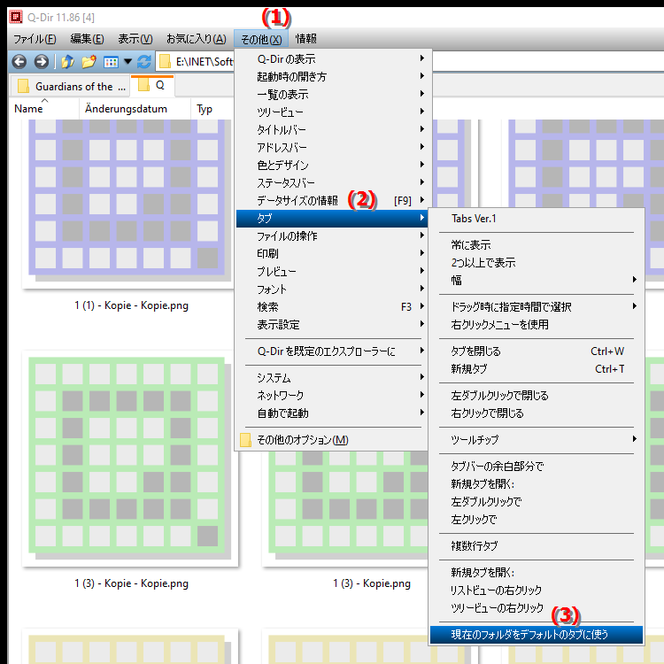This screenshot has height=664, width=664.
Task: Expand the ツリービュー submenu
Action: tap(332, 112)
